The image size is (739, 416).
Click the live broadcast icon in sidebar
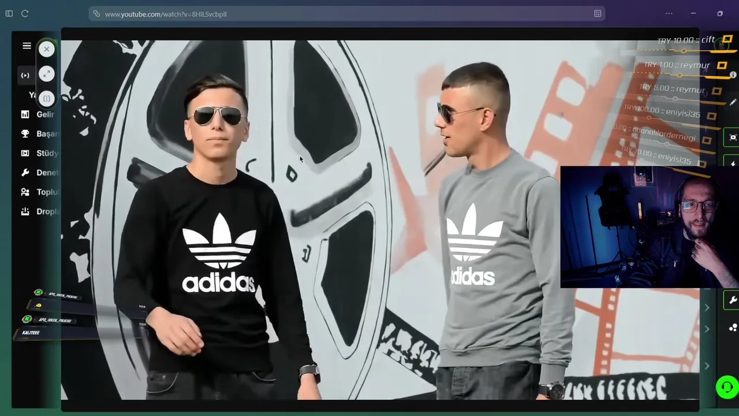(25, 75)
